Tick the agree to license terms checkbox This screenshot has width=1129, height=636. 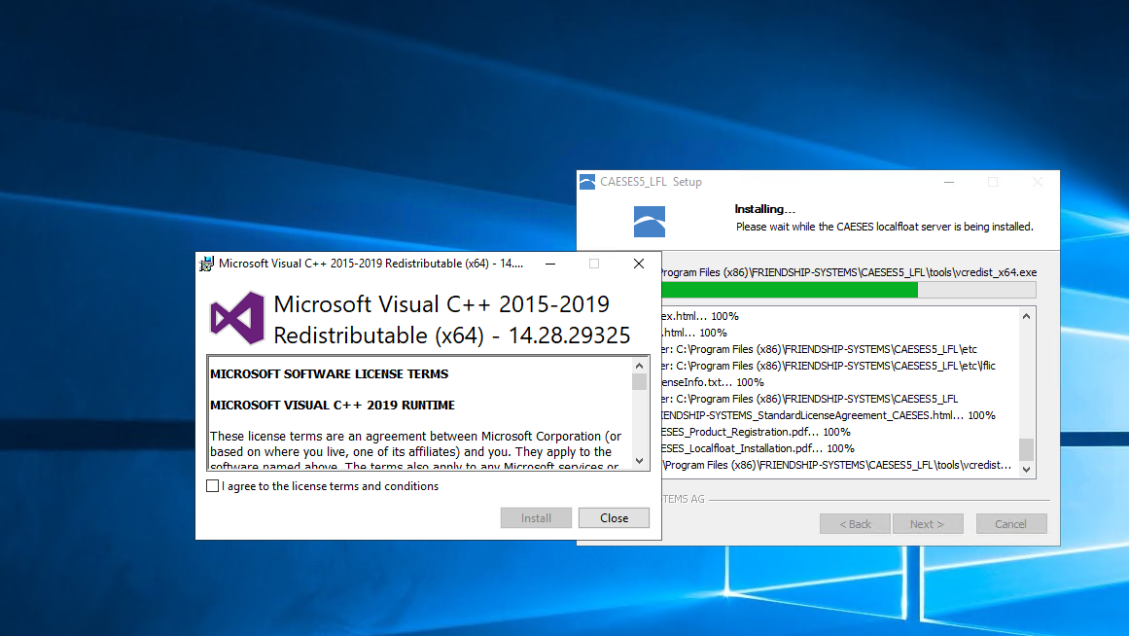[212, 486]
